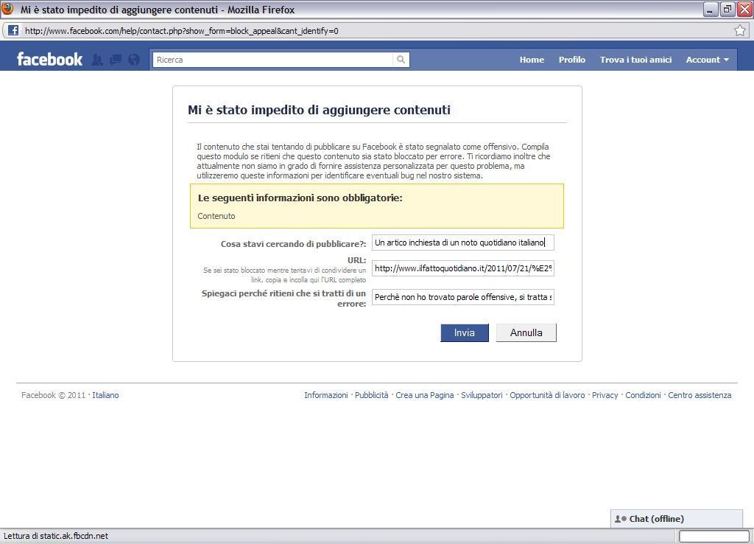Click the status bar progress indicator

point(714,537)
